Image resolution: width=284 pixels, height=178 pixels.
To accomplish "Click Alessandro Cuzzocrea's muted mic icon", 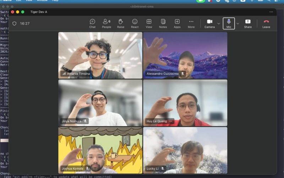I will (x=182, y=74).
